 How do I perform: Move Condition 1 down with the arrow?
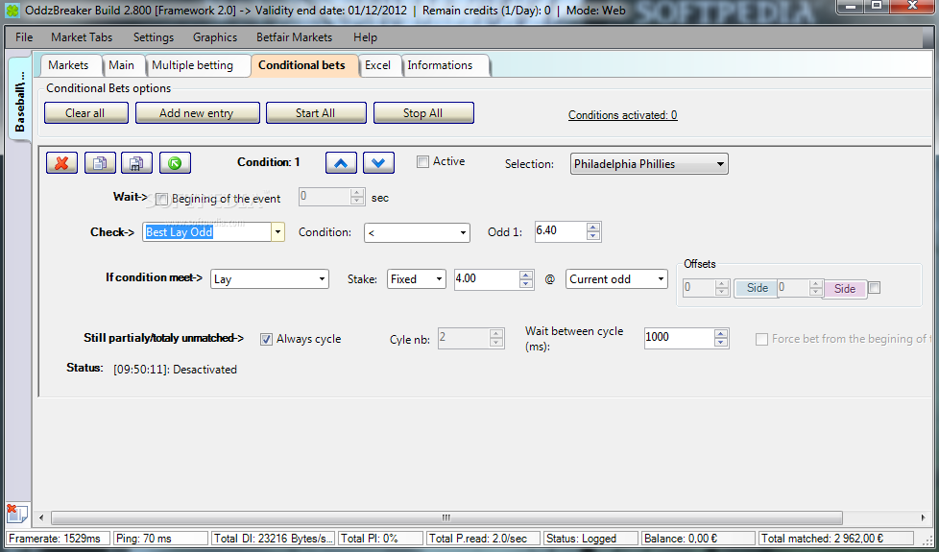(378, 163)
